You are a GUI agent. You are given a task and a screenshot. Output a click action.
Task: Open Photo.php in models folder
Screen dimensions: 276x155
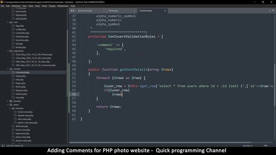pyautogui.click(x=21, y=87)
